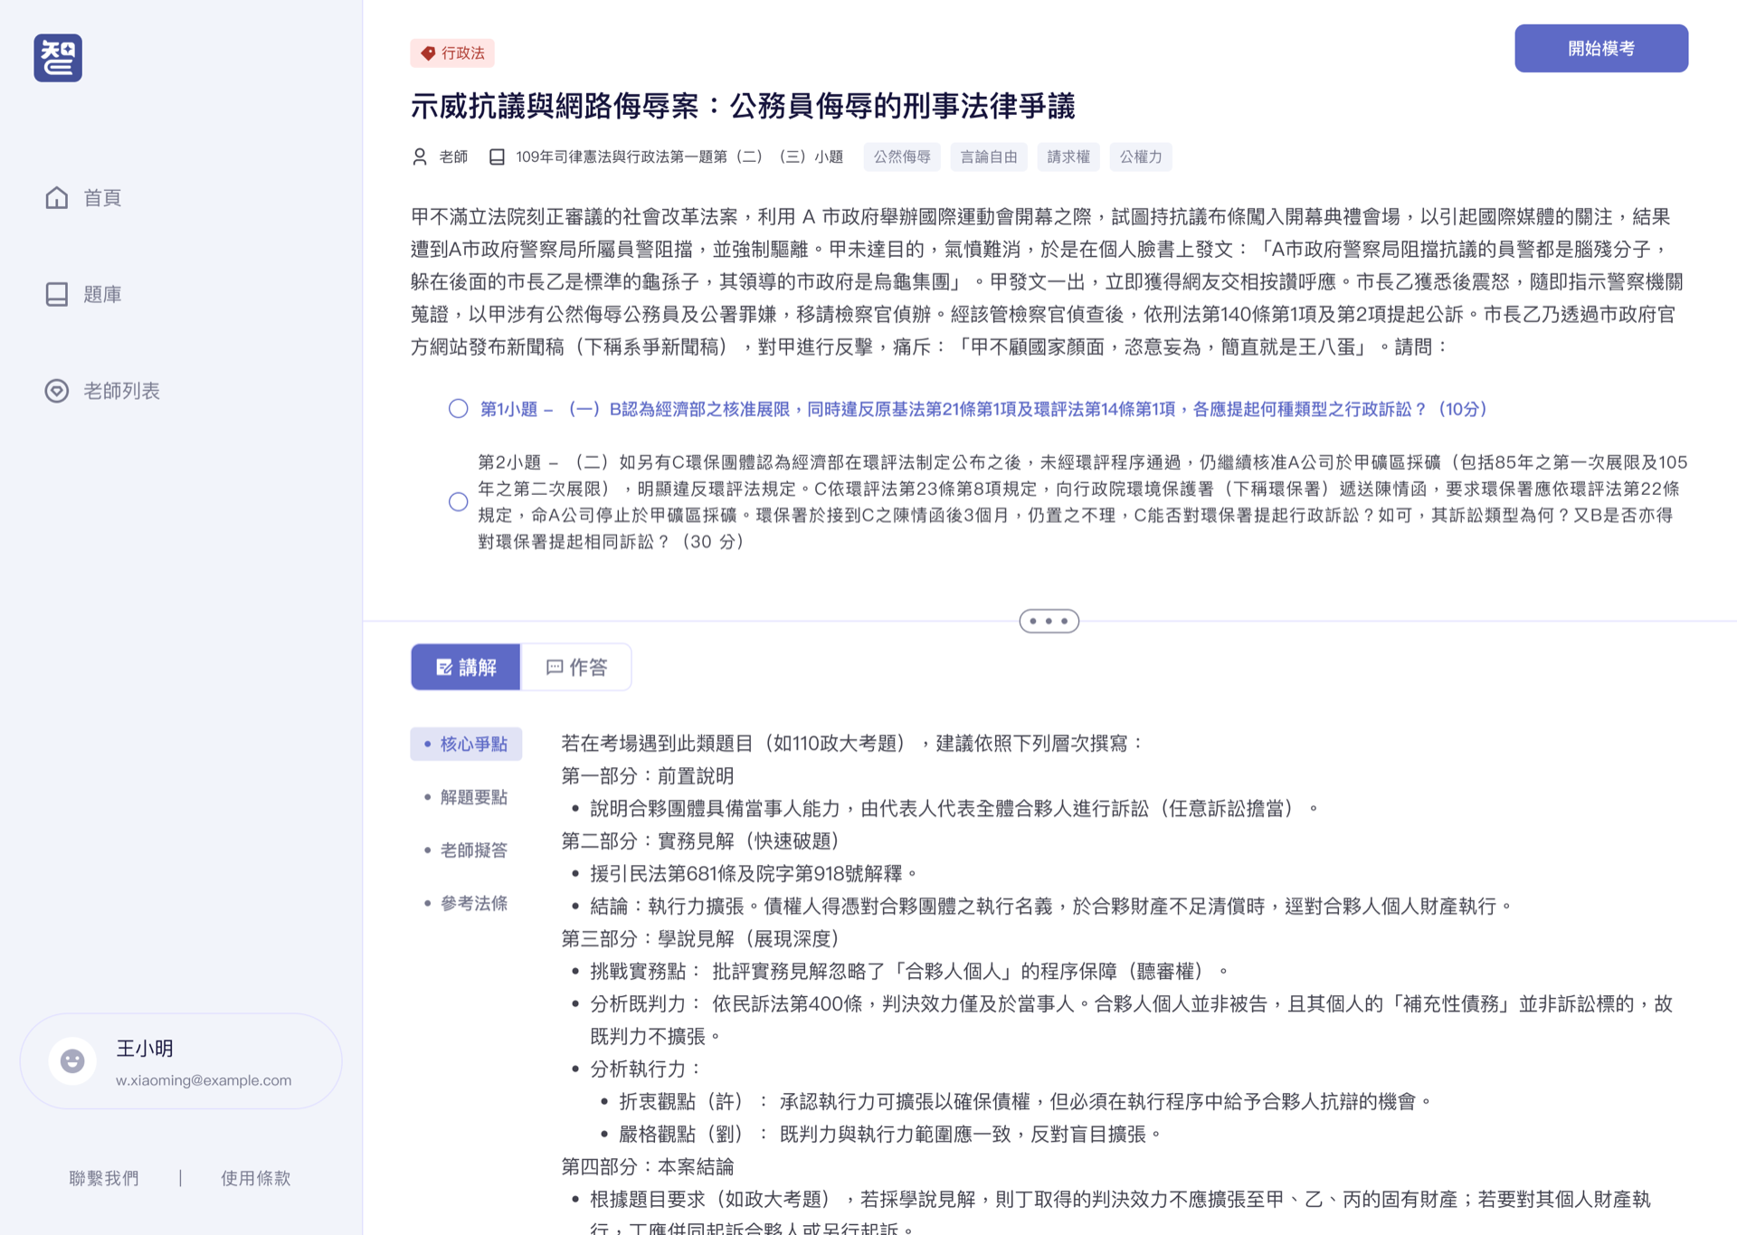Click the 開始模考 button
1737x1235 pixels.
pos(1600,48)
